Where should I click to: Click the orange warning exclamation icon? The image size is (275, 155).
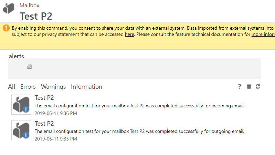6,28
